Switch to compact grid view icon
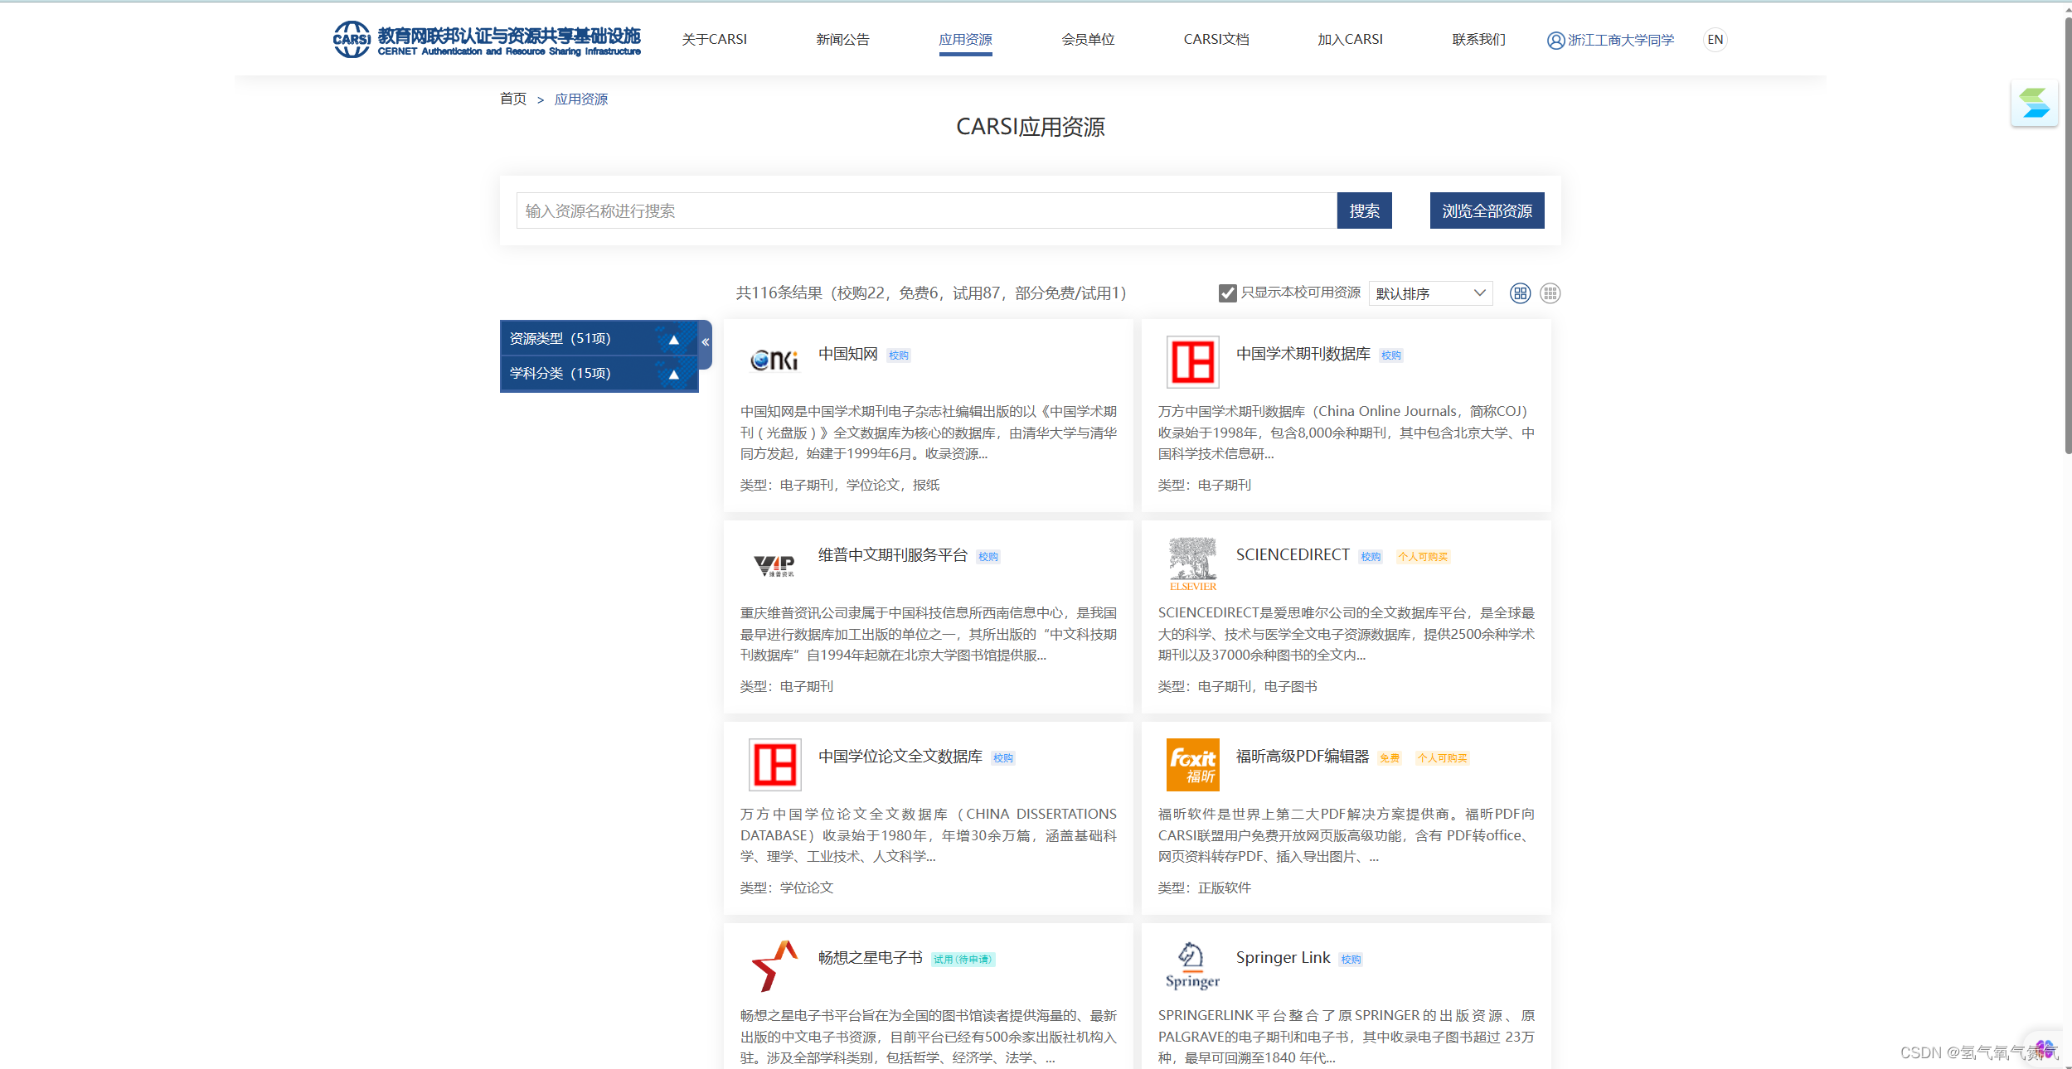This screenshot has width=2072, height=1069. [1550, 293]
